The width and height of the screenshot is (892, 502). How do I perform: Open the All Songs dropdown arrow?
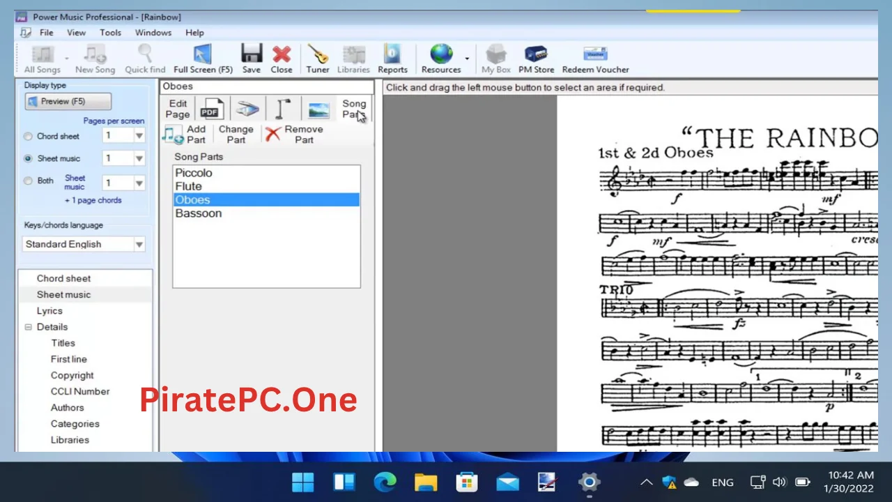point(67,59)
